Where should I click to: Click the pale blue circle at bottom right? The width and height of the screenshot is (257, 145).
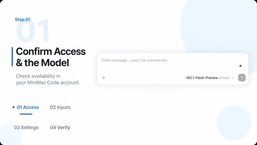click(234, 123)
